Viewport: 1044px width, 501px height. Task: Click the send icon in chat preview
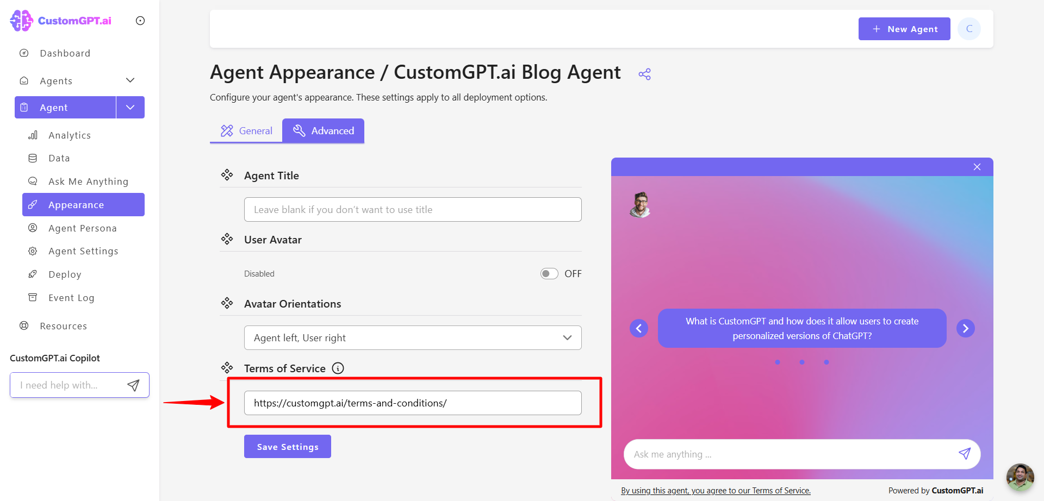click(x=964, y=454)
